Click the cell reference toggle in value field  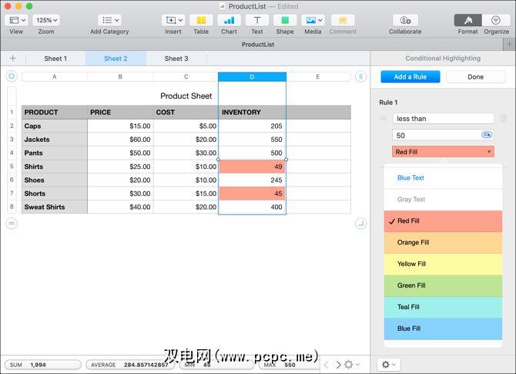click(487, 135)
